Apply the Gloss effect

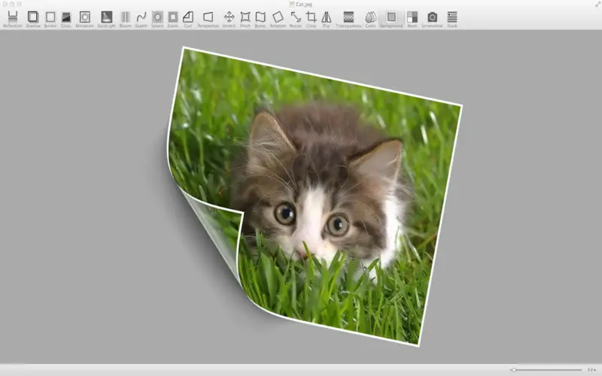coord(66,20)
